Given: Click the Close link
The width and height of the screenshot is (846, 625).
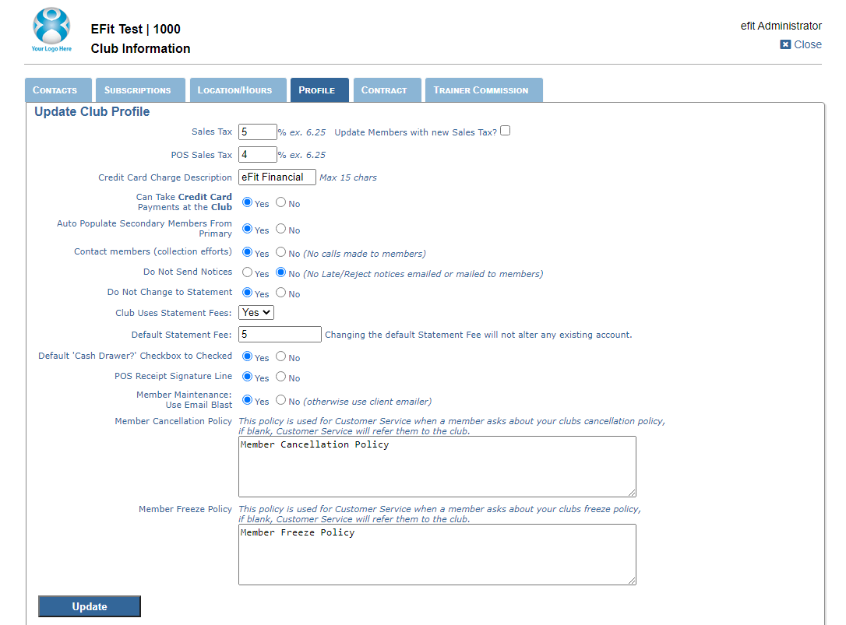Looking at the screenshot, I should coord(808,44).
